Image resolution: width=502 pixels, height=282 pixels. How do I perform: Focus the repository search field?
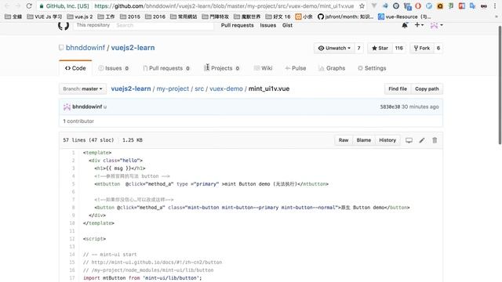[x=163, y=25]
